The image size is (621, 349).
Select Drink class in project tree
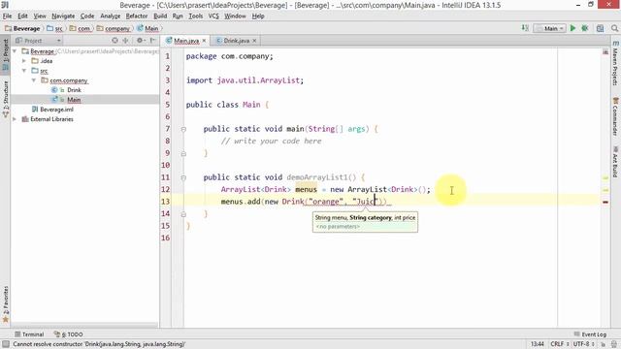click(x=74, y=90)
